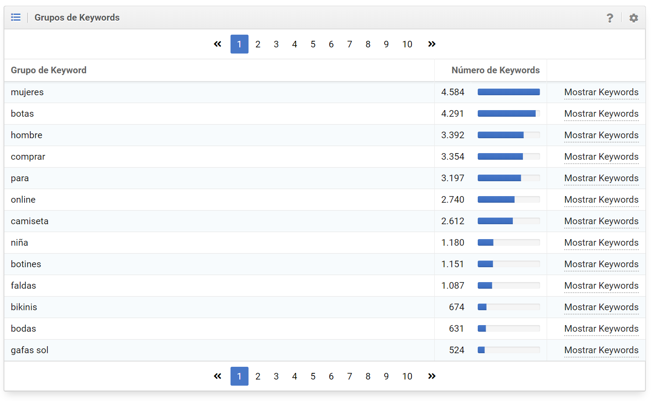Show keywords for the mujeres group
656x401 pixels.
(x=601, y=92)
